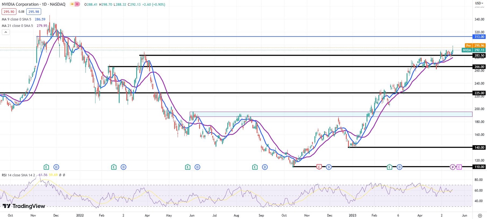
Task: Open the dividend marker near September 2022
Action: click(x=265, y=167)
